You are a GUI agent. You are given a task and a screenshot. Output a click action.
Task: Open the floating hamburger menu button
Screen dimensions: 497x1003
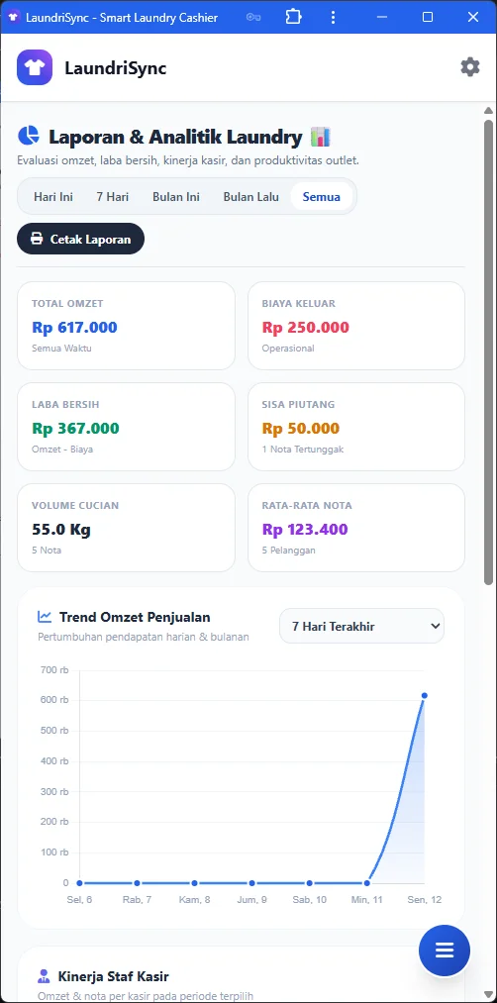click(x=445, y=951)
